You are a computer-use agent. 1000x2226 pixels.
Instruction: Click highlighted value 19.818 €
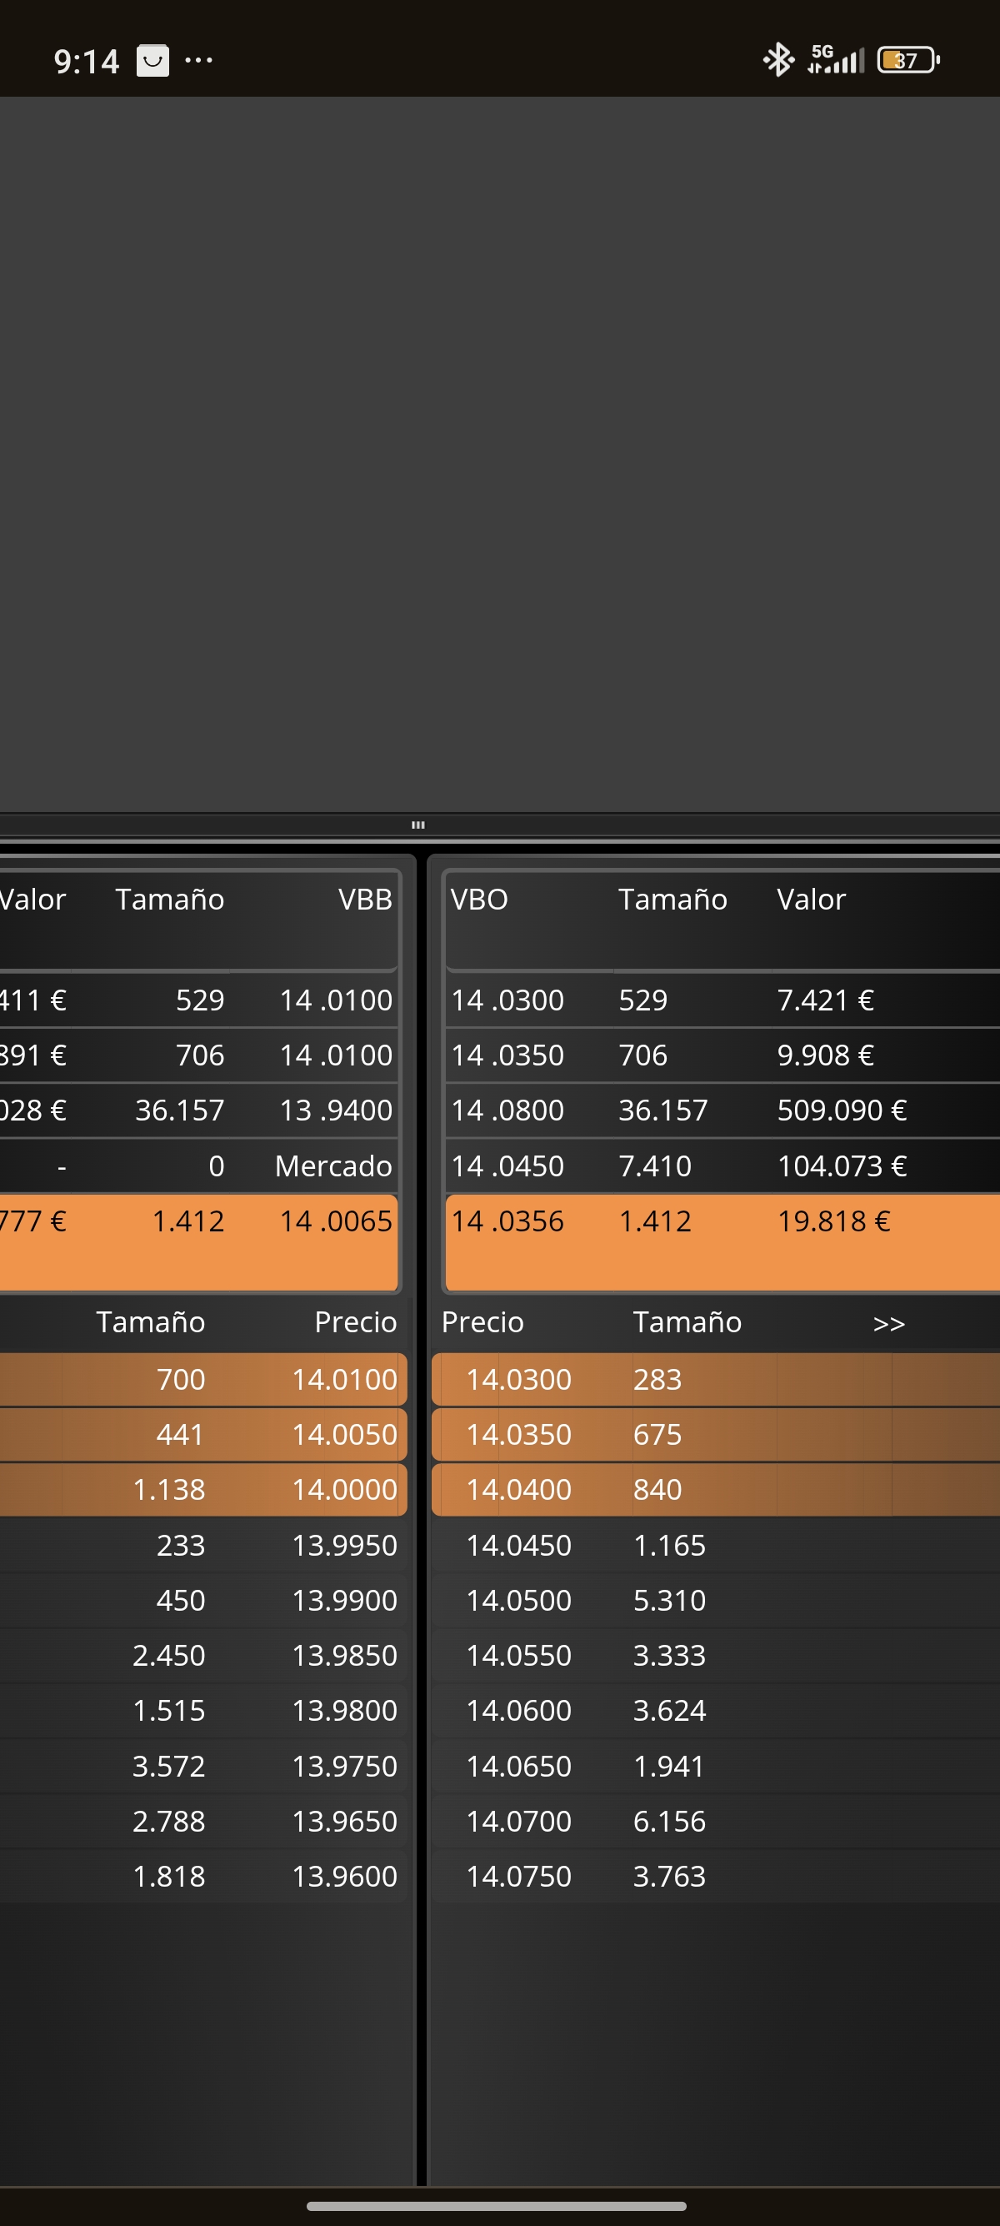click(833, 1221)
